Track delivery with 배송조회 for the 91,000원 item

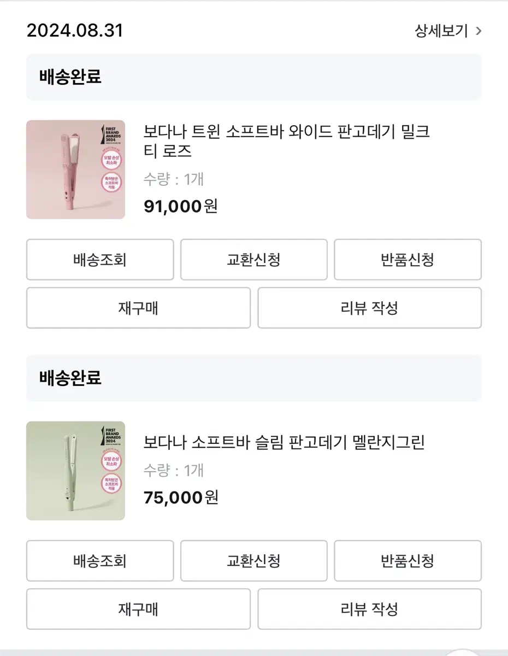click(x=100, y=260)
